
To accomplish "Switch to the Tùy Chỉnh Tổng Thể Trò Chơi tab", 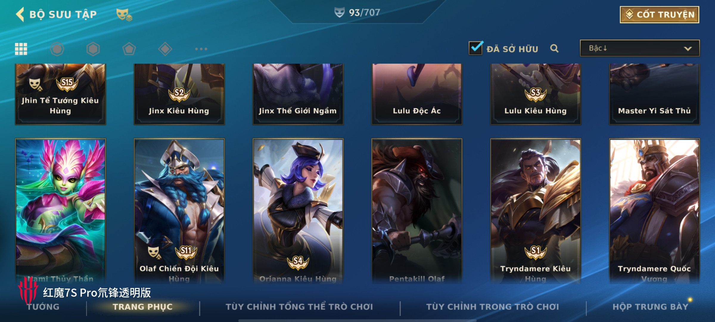I will coord(299,307).
